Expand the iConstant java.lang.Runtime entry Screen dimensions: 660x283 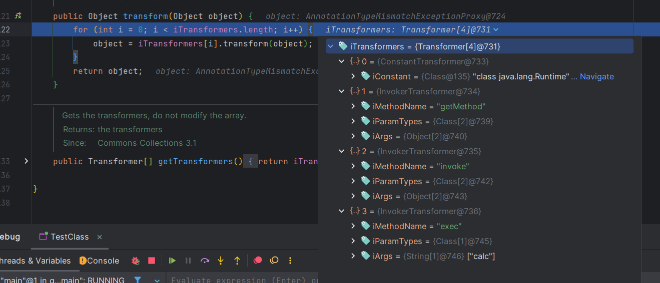click(x=353, y=76)
